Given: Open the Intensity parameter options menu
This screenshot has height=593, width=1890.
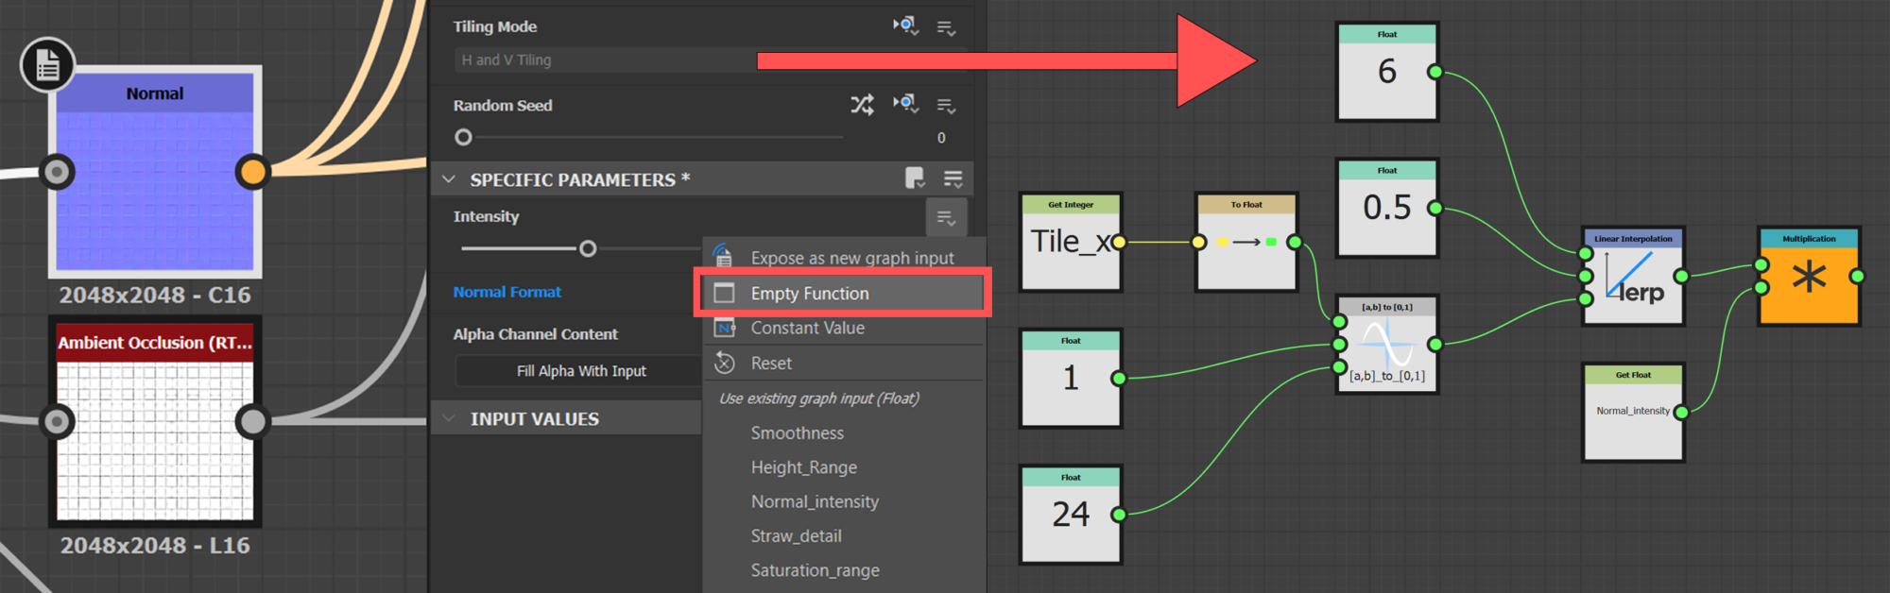Looking at the screenshot, I should tap(946, 218).
